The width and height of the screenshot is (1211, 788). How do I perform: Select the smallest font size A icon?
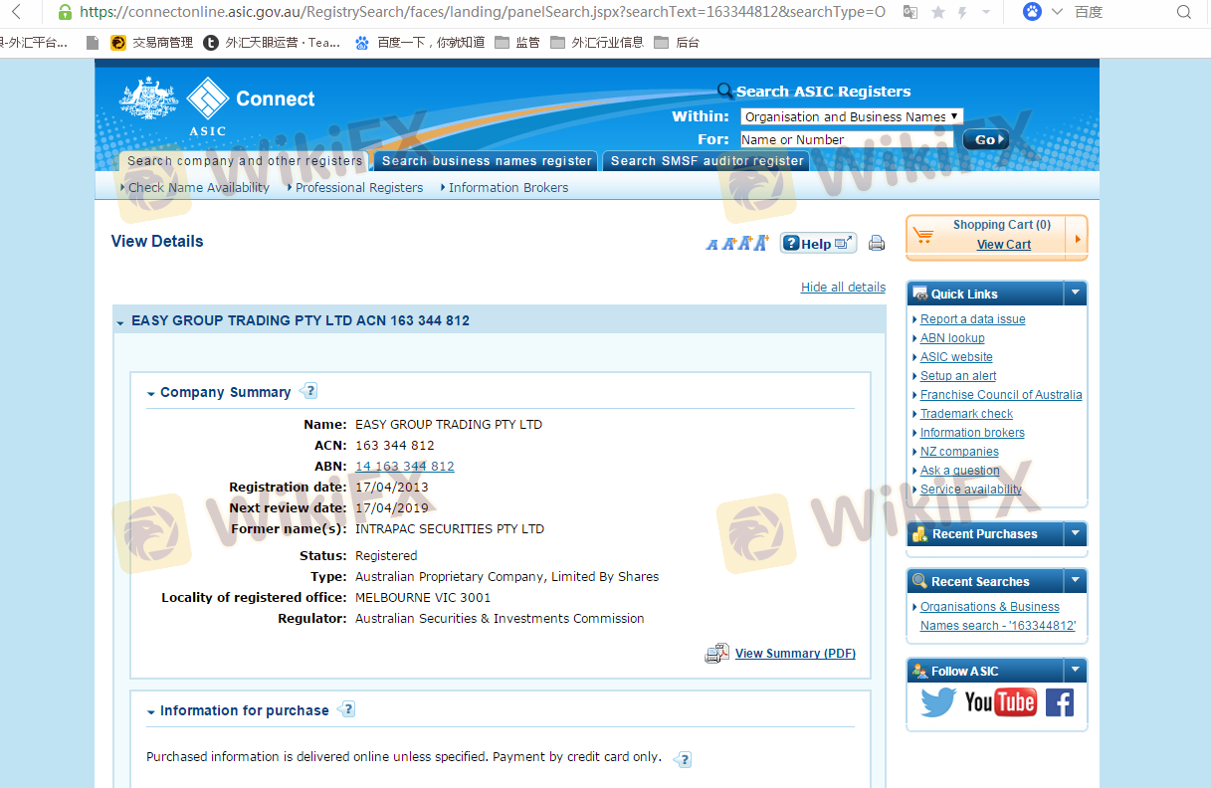point(711,245)
